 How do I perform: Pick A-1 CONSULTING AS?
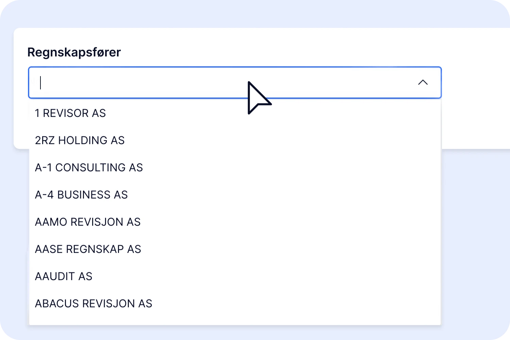click(x=89, y=168)
